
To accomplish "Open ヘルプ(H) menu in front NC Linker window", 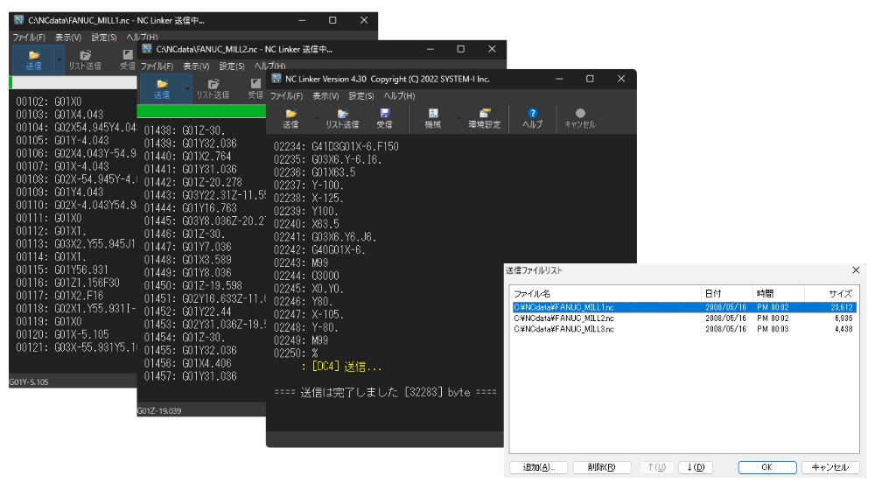I will [399, 96].
